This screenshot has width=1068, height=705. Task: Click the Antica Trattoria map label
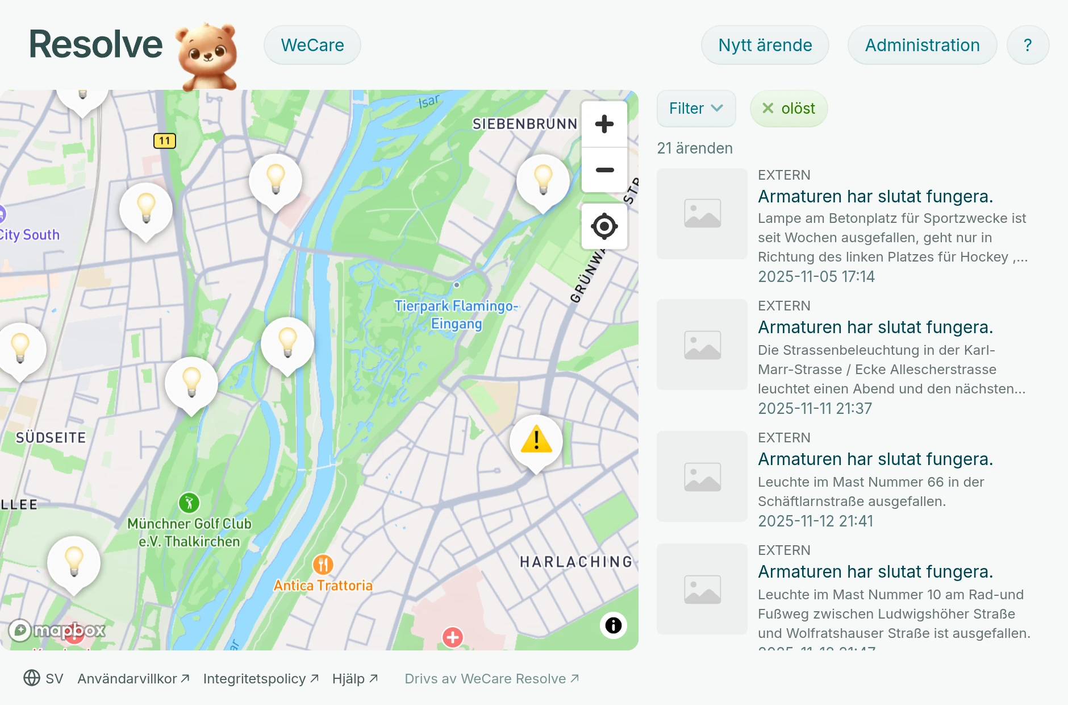point(323,586)
